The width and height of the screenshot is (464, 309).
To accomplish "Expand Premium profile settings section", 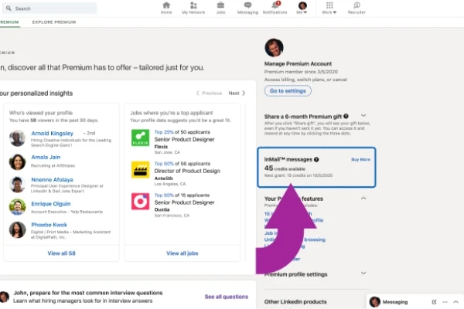I will pyautogui.click(x=363, y=273).
